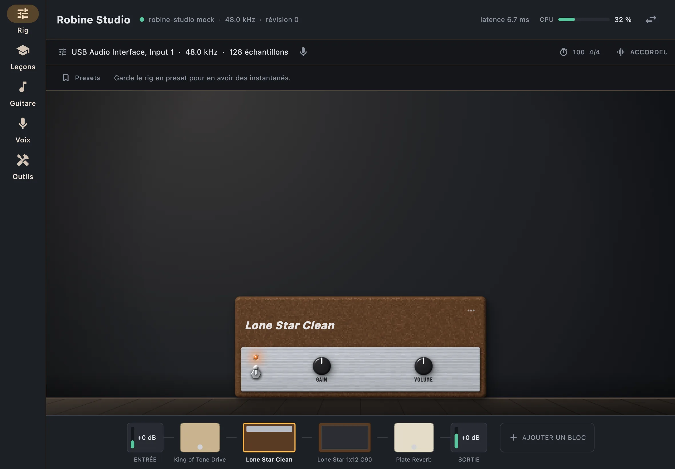The image size is (675, 469).
Task: Click the 128 échantillons buffer size
Action: [x=259, y=52]
